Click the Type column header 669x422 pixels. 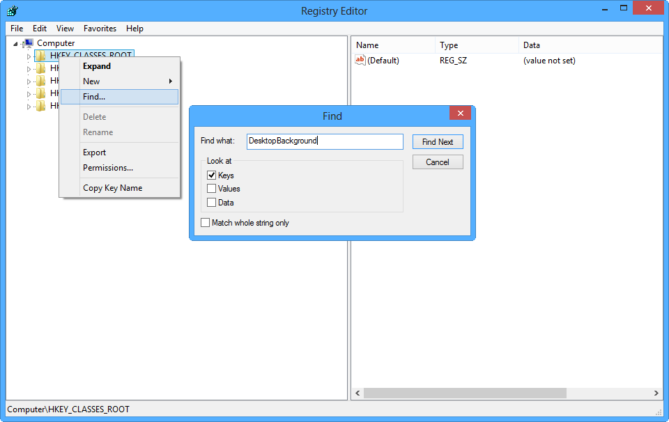(477, 45)
